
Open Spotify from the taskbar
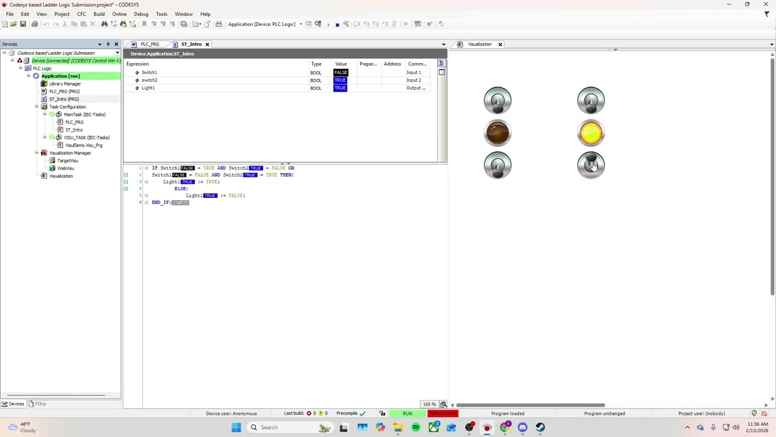click(x=416, y=427)
